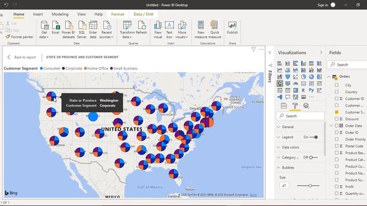
Task: Check the City field
Action: point(337,85)
